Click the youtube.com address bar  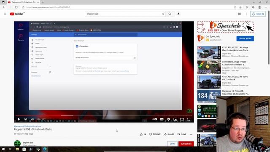tap(127, 7)
